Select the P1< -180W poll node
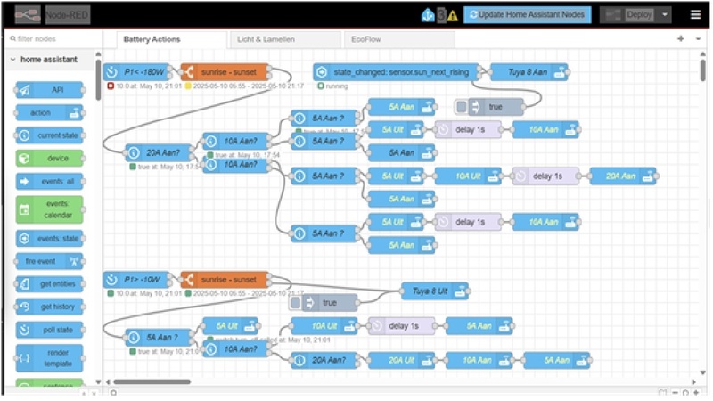Image resolution: width=713 pixels, height=401 pixels. 137,72
